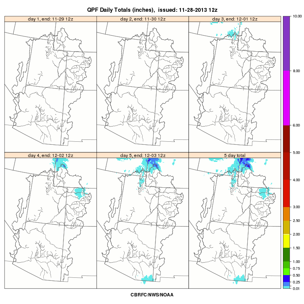Pick the dark maroon 5.00–6.00 legend color
Screen dimensions: 304x304
coord(287,139)
